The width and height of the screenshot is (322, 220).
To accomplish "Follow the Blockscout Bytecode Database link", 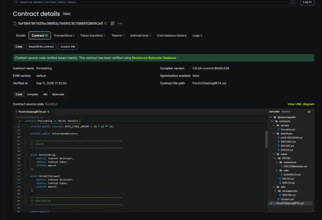I will (154, 58).
